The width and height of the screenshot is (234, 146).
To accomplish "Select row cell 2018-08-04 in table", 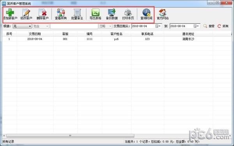I will point(35,39).
